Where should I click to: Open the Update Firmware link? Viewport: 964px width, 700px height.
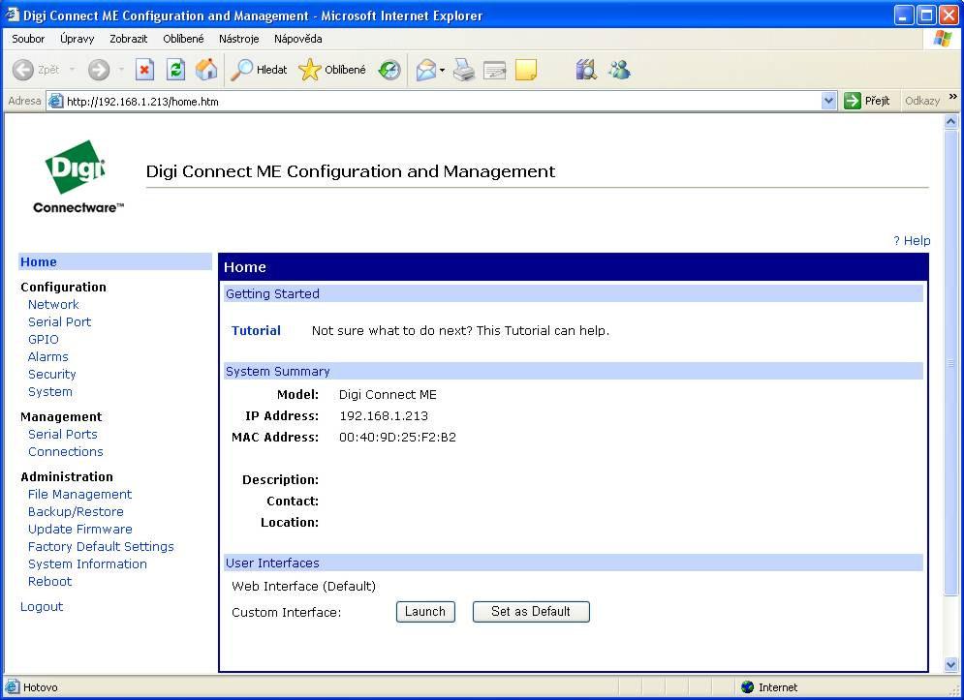79,529
